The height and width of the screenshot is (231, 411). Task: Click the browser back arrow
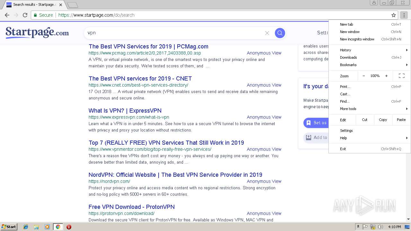[x=7, y=15]
